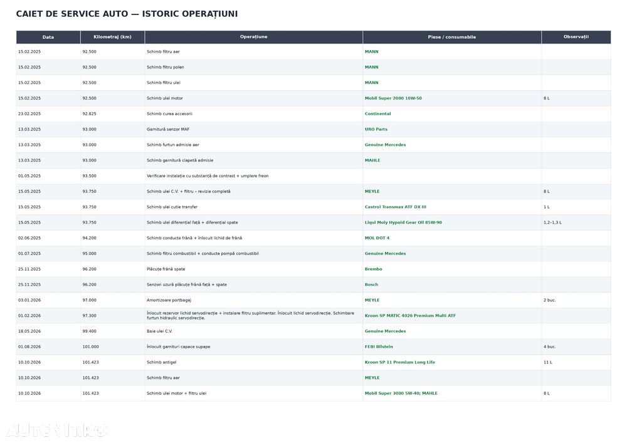This screenshot has width=627, height=443.
Task: Click the "4 buc." observation
Action: tap(549, 347)
